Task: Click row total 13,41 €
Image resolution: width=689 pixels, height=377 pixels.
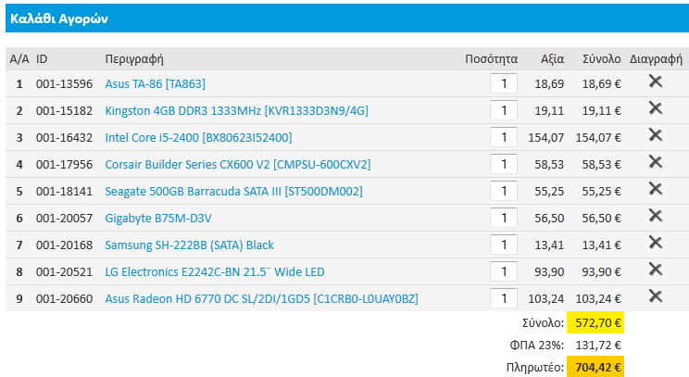Action: point(602,245)
